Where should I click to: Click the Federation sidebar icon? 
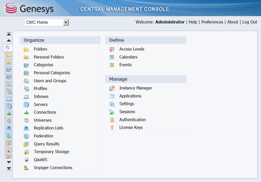click(x=9, y=136)
